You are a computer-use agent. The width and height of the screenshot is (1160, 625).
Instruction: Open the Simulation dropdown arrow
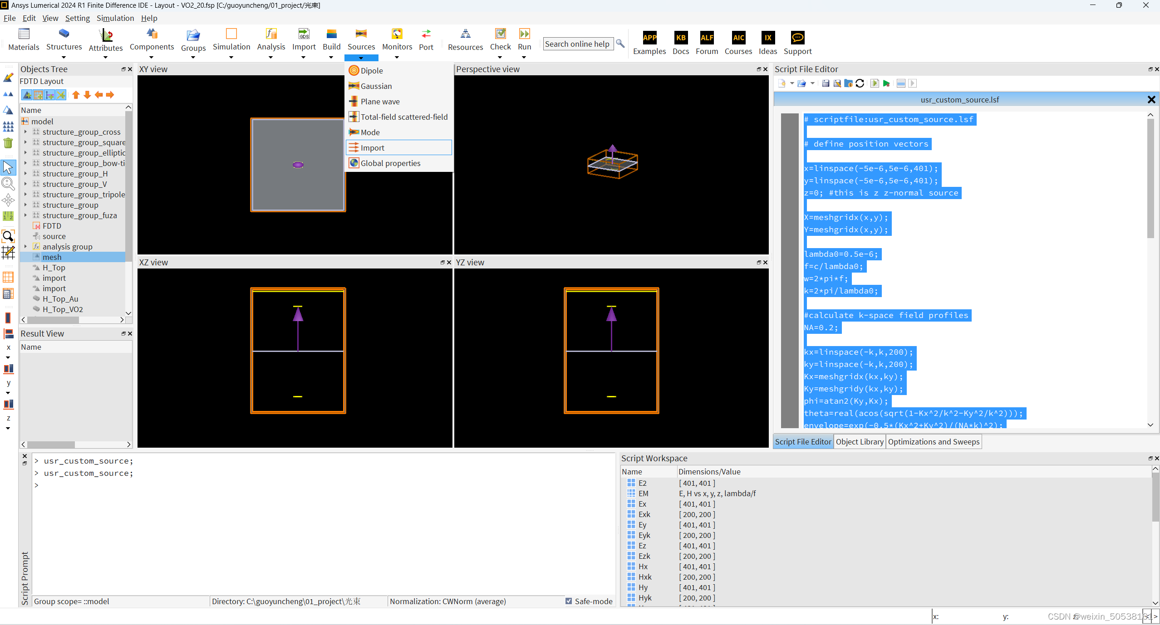pos(231,58)
